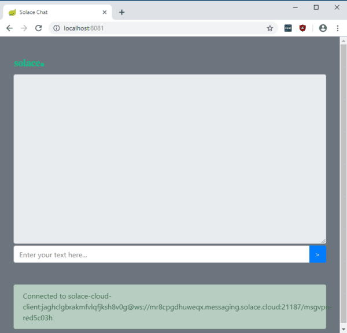The height and width of the screenshot is (333, 347).
Task: Click the browser Back arrow
Action: 9,28
